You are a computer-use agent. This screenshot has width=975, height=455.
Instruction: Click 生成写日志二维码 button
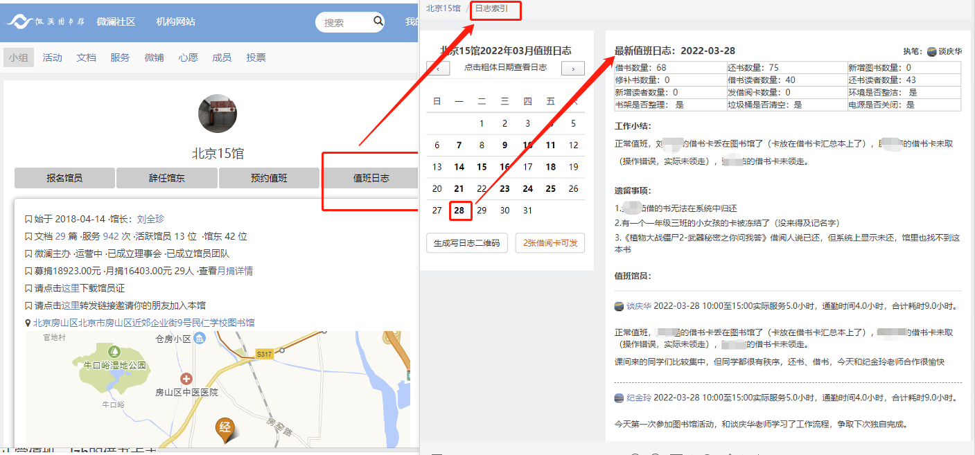coord(466,243)
